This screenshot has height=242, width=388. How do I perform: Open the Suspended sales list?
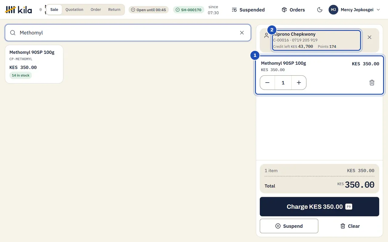pyautogui.click(x=248, y=10)
